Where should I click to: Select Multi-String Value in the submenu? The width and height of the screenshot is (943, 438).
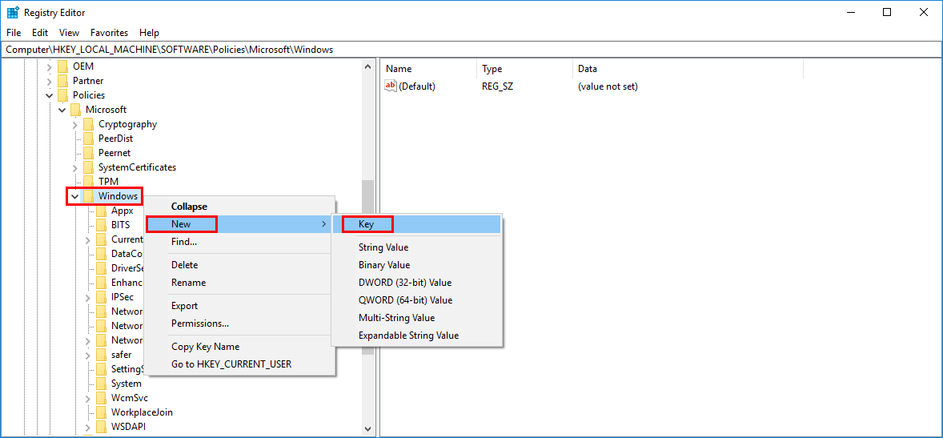click(x=417, y=318)
